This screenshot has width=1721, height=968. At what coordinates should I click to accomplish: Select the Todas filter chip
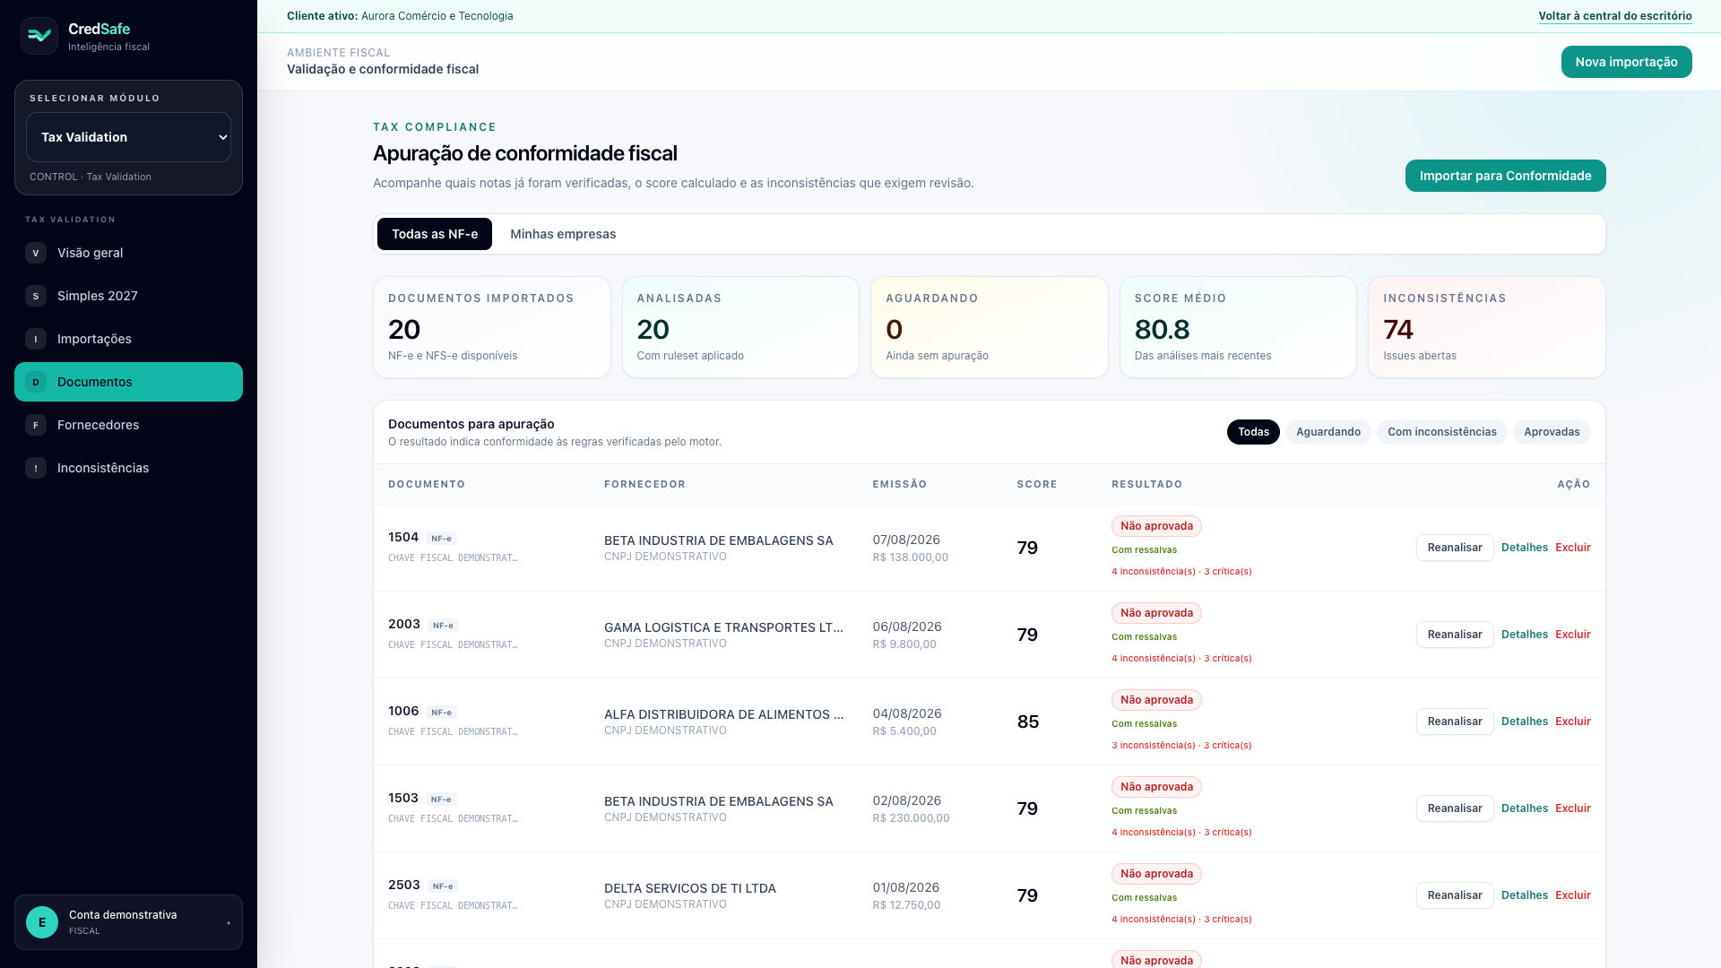click(x=1253, y=432)
